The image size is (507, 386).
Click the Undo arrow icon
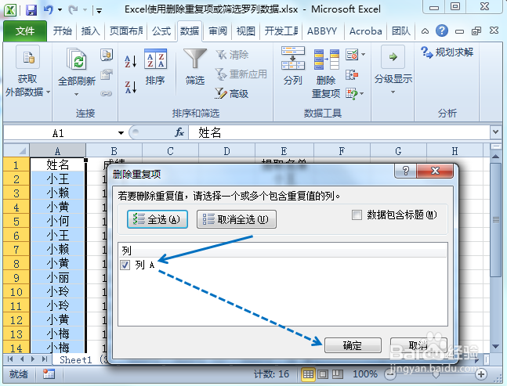click(49, 9)
